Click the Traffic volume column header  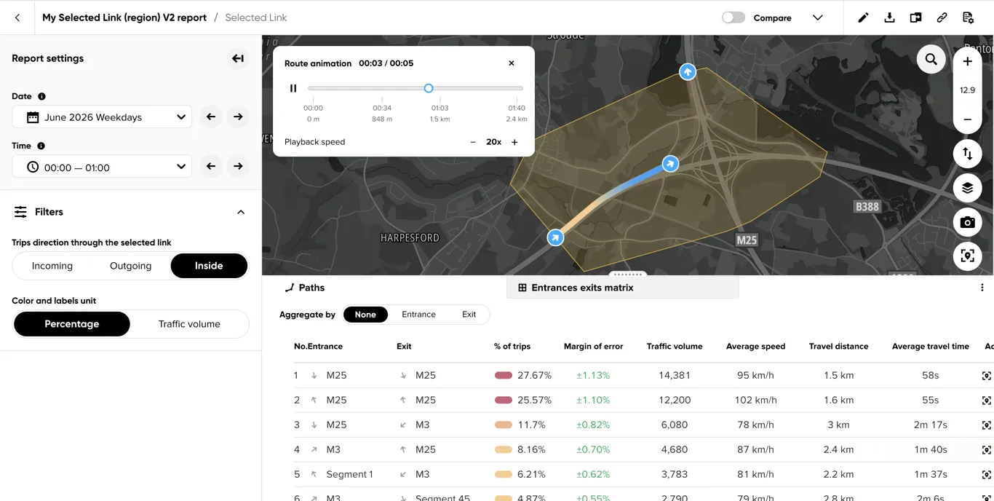675,347
